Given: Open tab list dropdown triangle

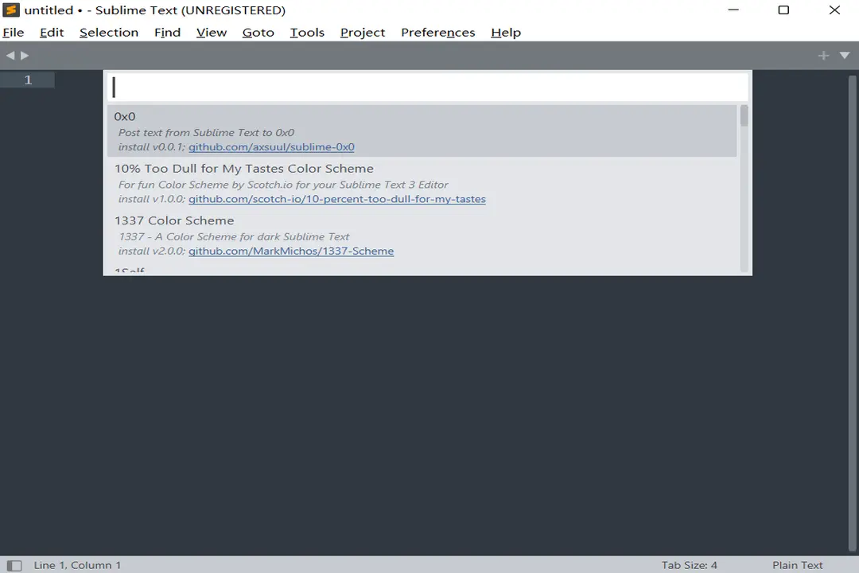Looking at the screenshot, I should 845,56.
